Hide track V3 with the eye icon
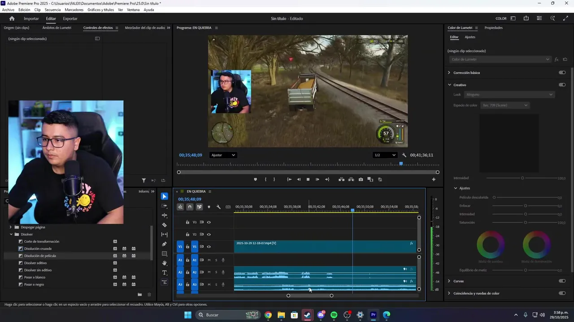Screen dimensions: 574x322 (x=209, y=222)
